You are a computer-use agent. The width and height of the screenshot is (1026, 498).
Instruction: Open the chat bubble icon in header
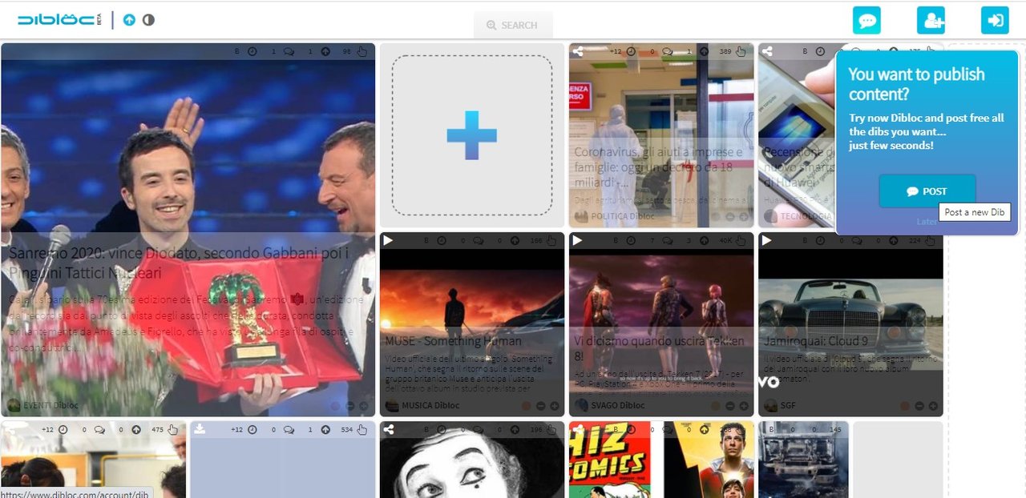click(866, 20)
